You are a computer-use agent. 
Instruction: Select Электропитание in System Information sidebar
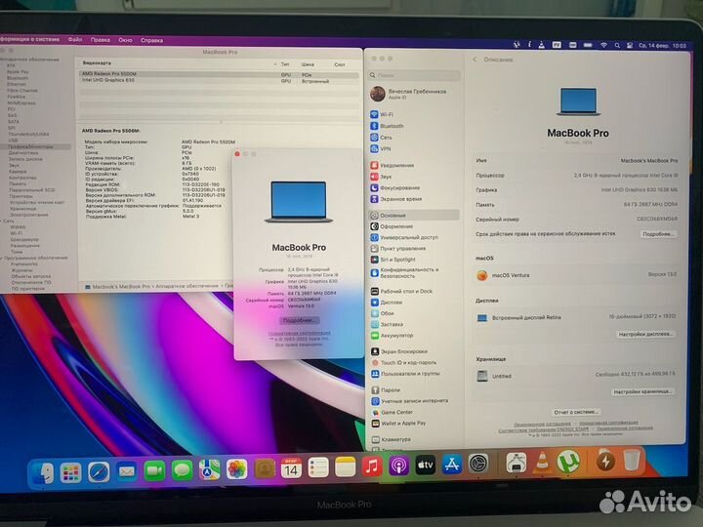(28, 215)
